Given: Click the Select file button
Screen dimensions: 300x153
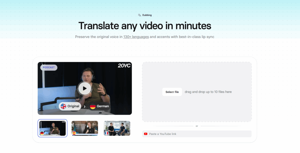Looking at the screenshot, I should click(x=172, y=92).
